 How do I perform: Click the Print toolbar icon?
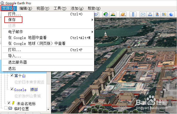tap(150, 14)
